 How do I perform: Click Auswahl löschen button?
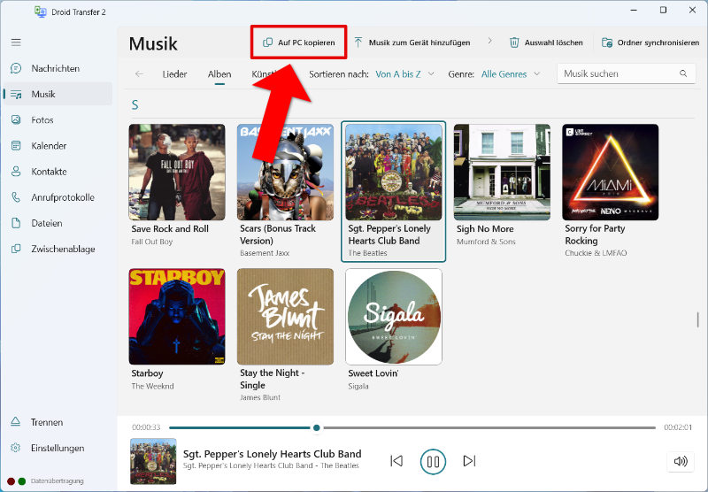(546, 42)
